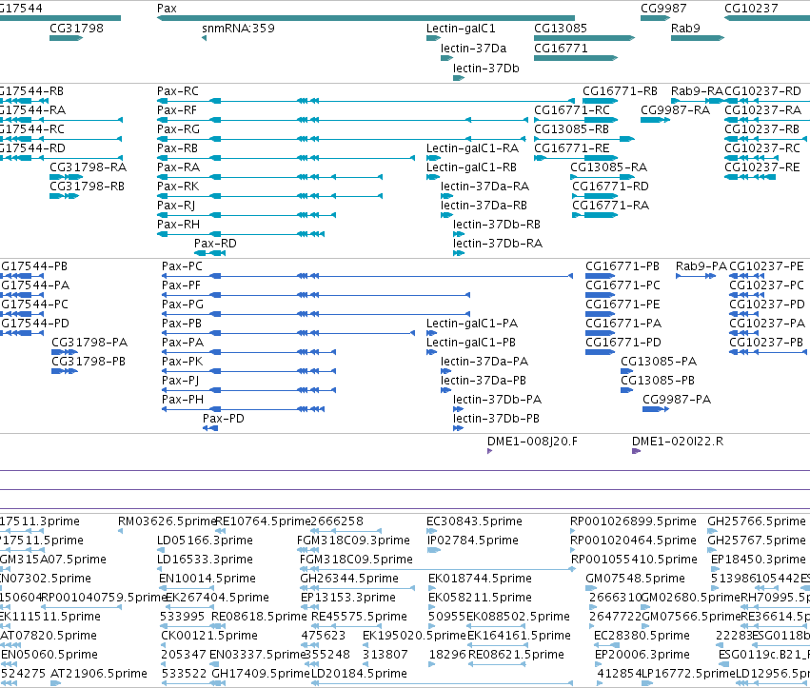Click the lectin-37Db gene label
810x688 pixels.
(486, 69)
